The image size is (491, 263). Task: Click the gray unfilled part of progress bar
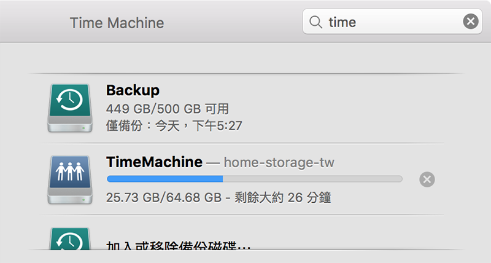[312, 179]
